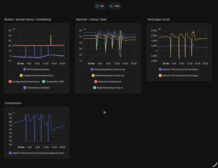Toggle Compressorgebruik (max) legend entry
The width and height of the screenshot is (218, 168).
(37, 153)
